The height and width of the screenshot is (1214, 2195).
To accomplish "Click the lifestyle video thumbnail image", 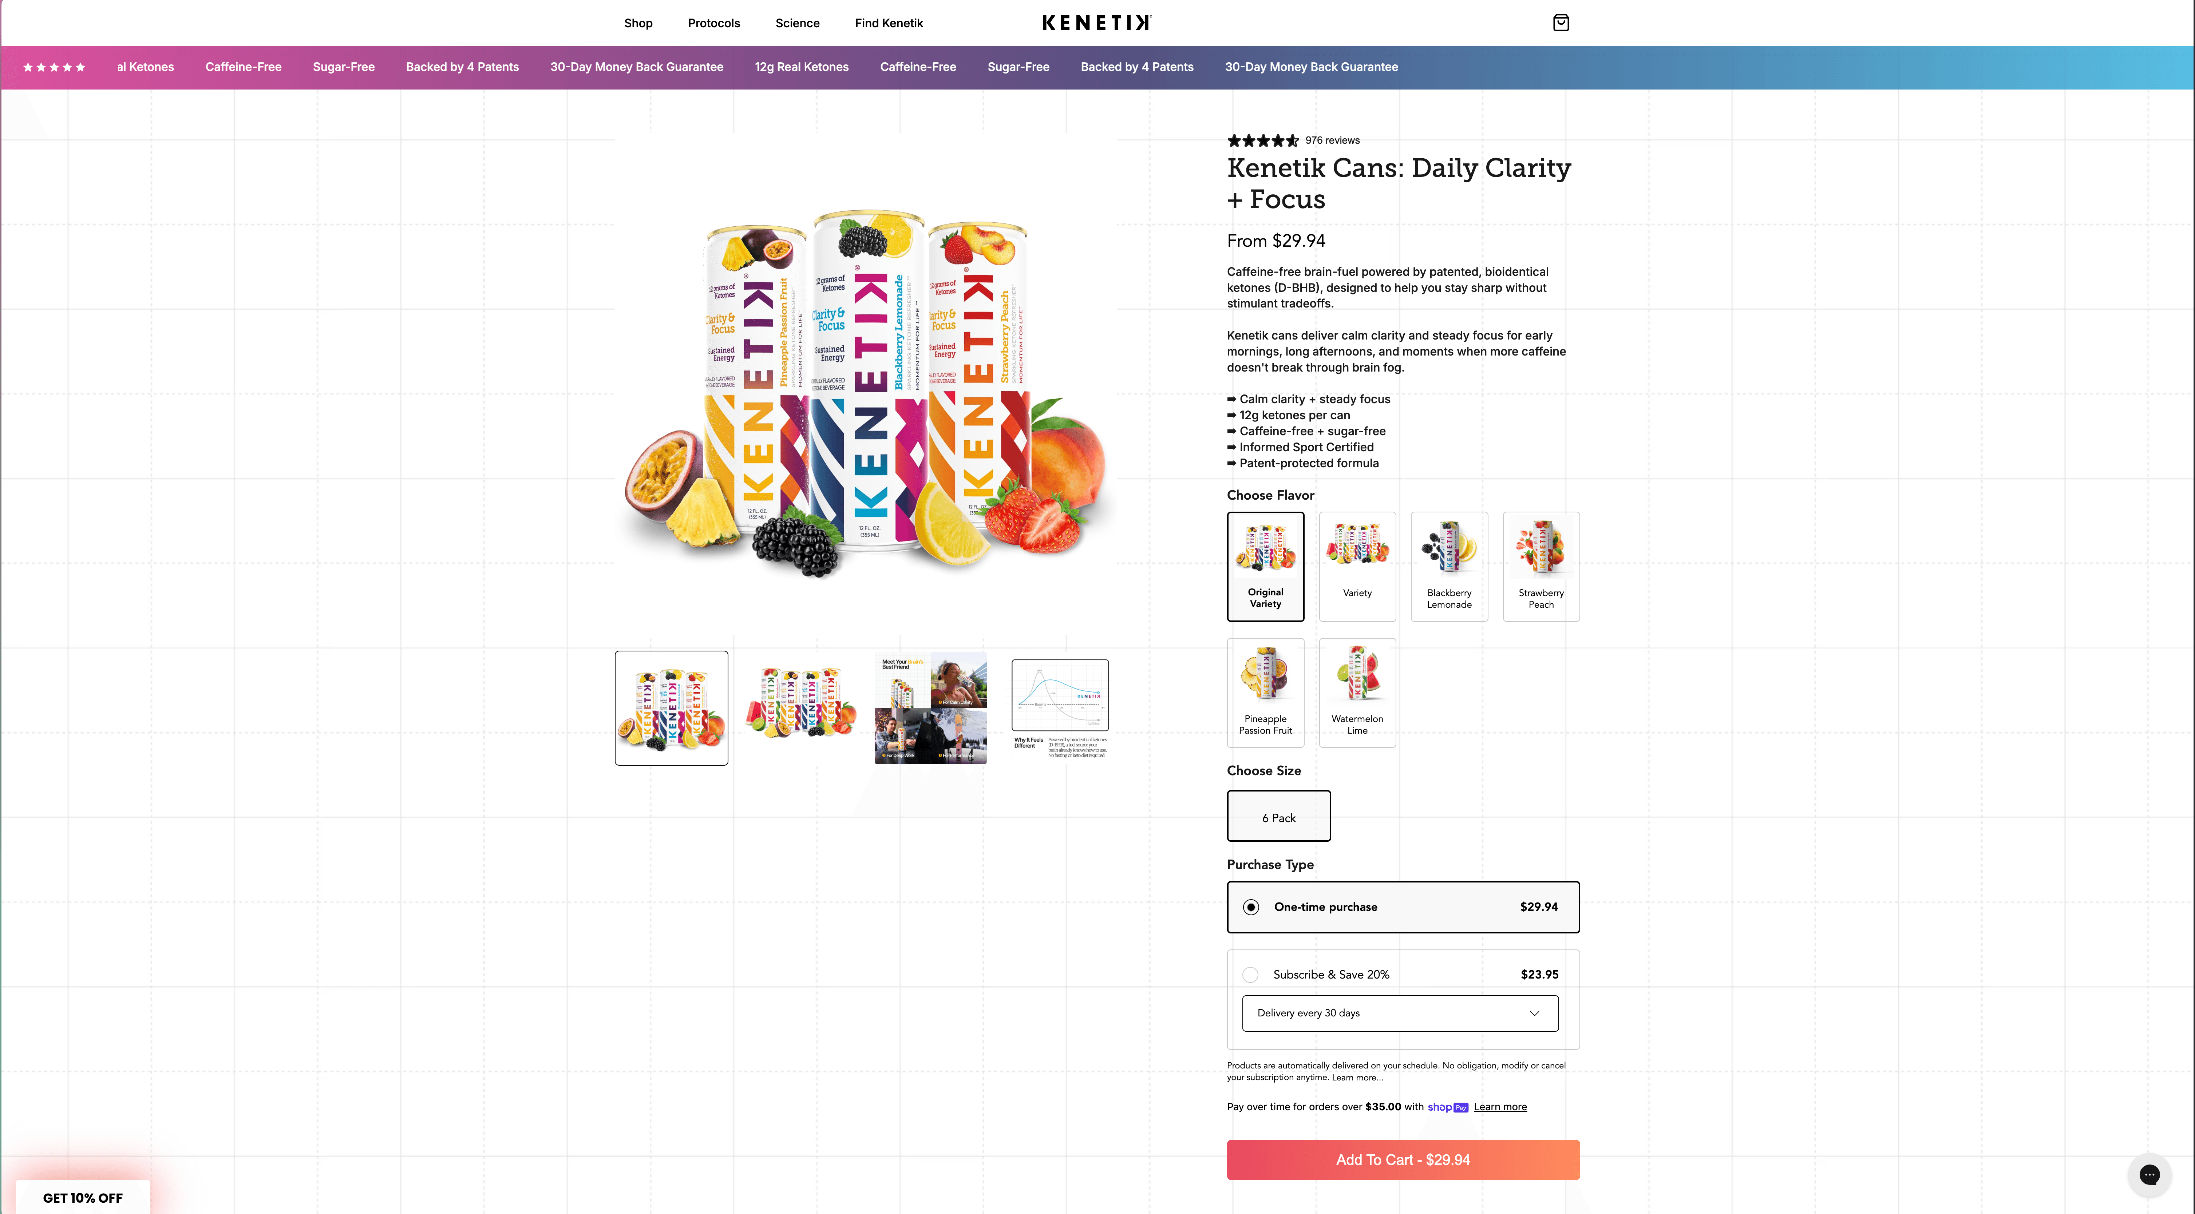I will click(930, 707).
